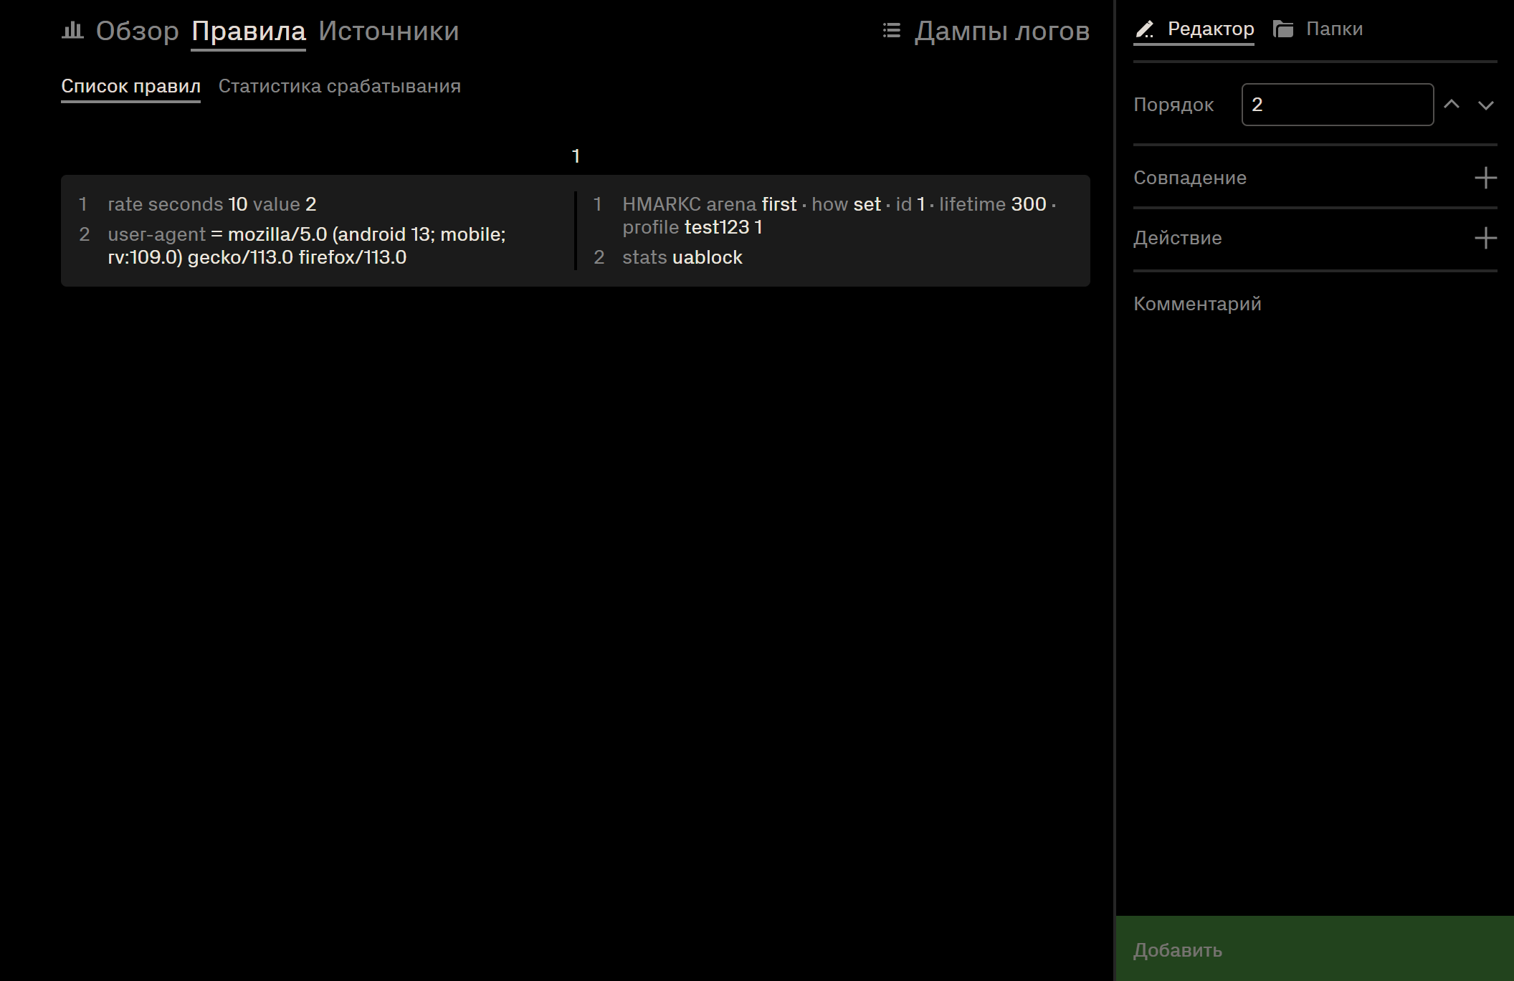Add a Действие with plus icon
The height and width of the screenshot is (981, 1514).
1485,238
